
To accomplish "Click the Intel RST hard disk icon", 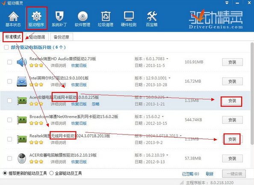I will (22, 81).
